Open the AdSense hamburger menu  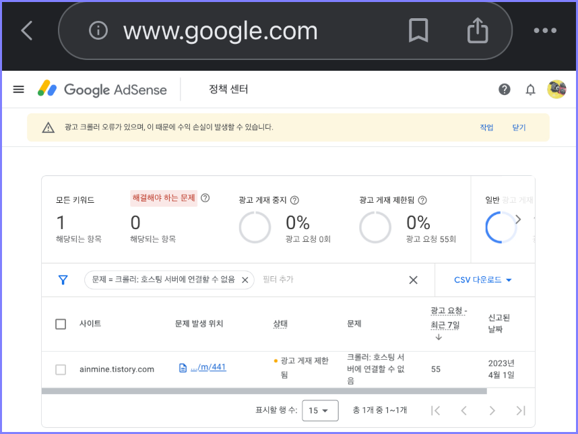pos(18,89)
